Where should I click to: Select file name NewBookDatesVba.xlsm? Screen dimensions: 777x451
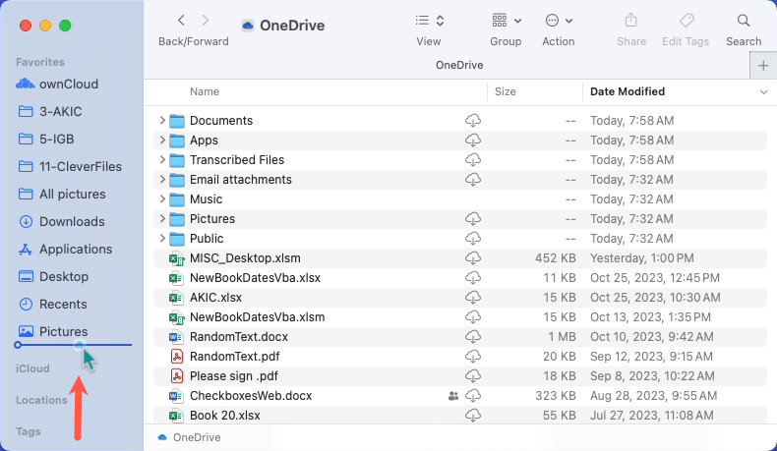tap(257, 316)
